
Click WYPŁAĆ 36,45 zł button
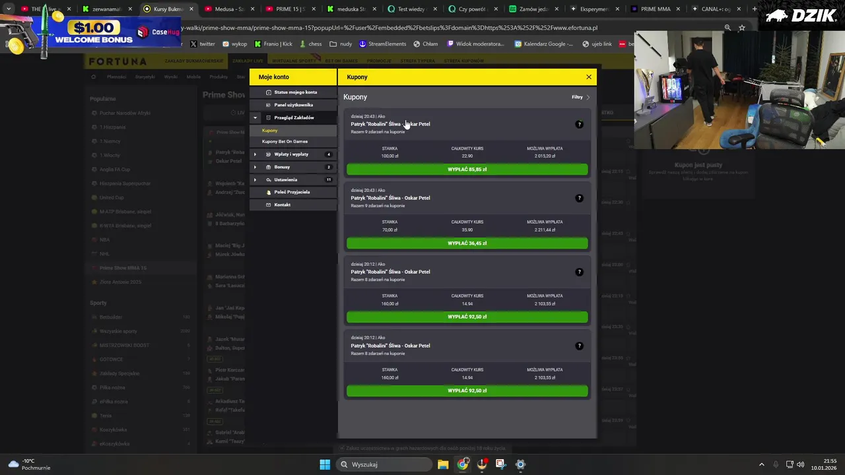tap(467, 243)
